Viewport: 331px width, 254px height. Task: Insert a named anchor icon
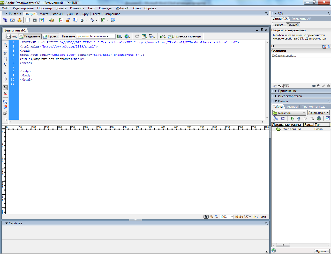(x=19, y=20)
